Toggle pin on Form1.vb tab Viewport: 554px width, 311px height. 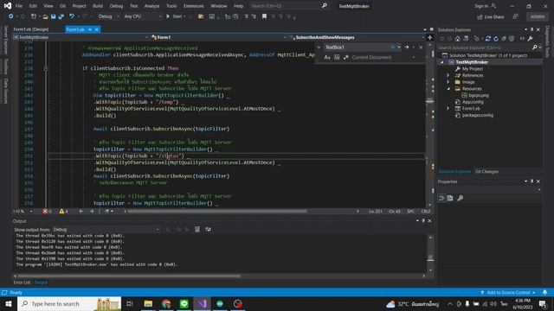tap(90, 29)
